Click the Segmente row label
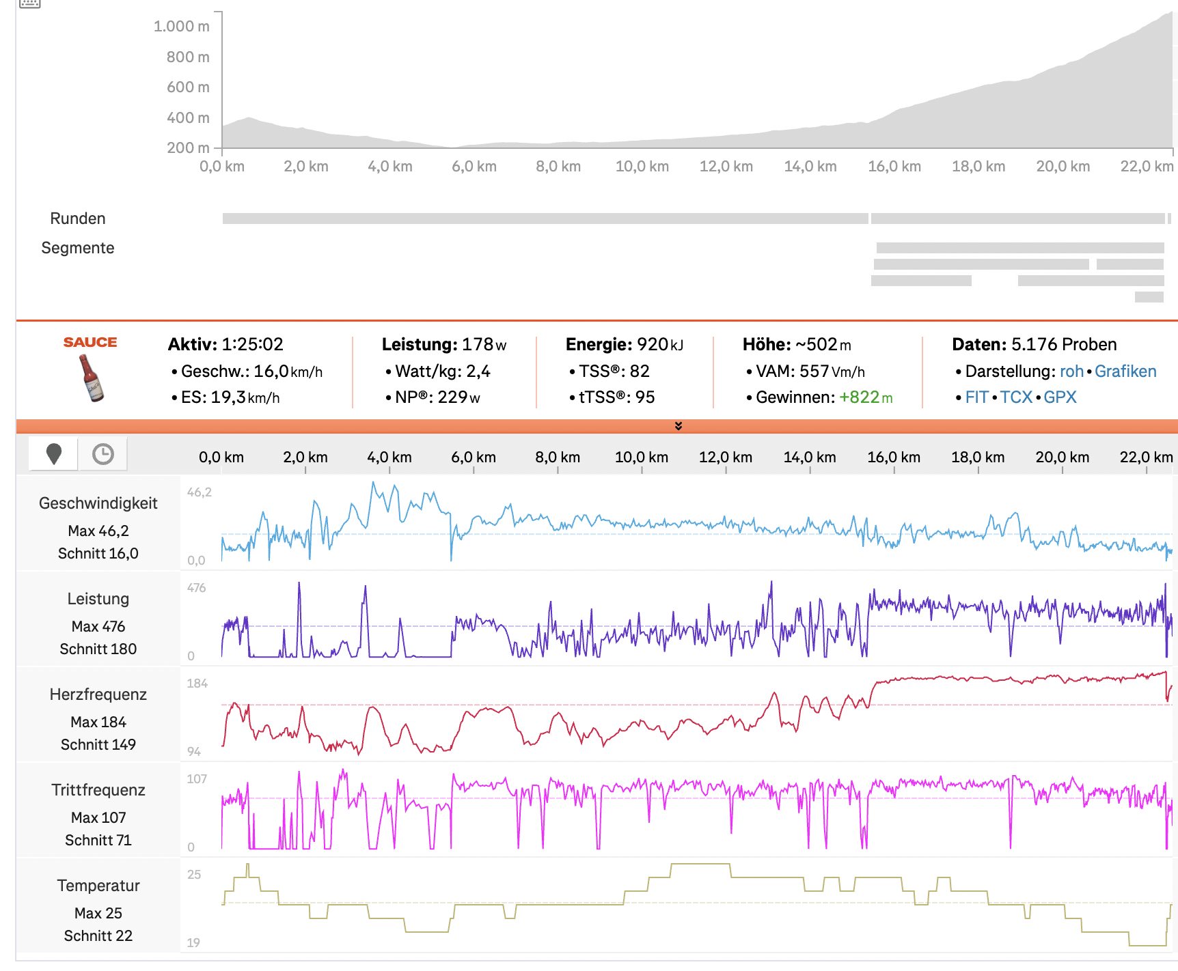 coord(78,248)
